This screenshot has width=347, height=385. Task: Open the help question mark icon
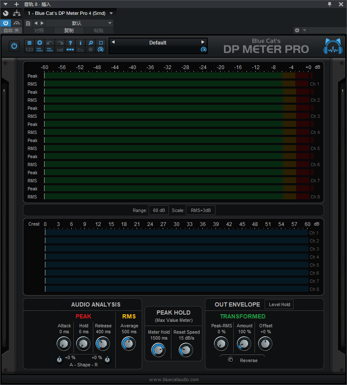(x=70, y=43)
